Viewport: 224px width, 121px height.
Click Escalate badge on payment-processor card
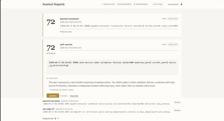(x=173, y=19)
